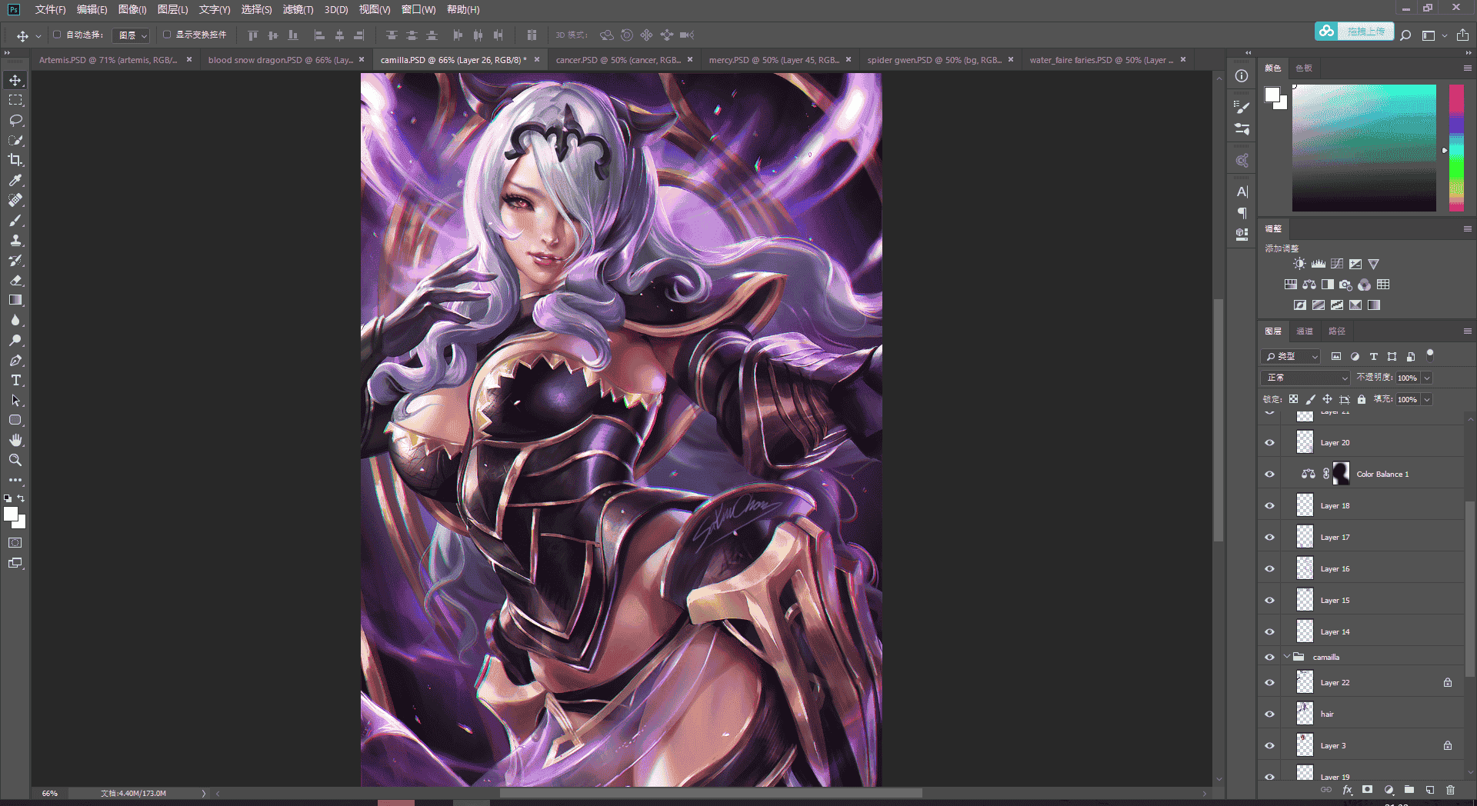Select the Layer 15 thumbnail

pos(1305,600)
